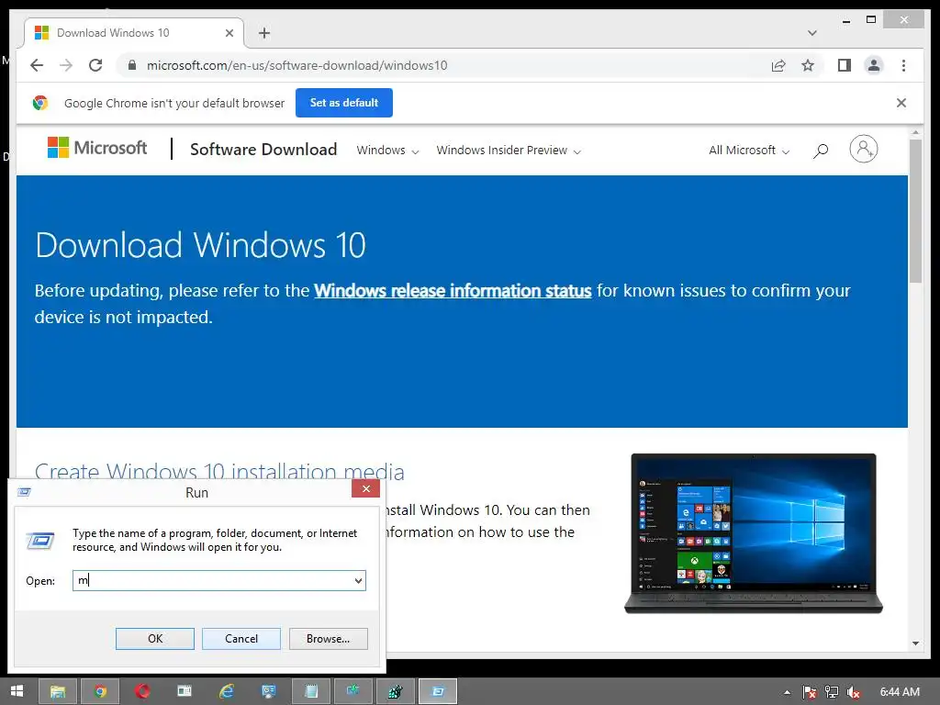Open the Windows Start button
The height and width of the screenshot is (705, 940).
click(17, 691)
